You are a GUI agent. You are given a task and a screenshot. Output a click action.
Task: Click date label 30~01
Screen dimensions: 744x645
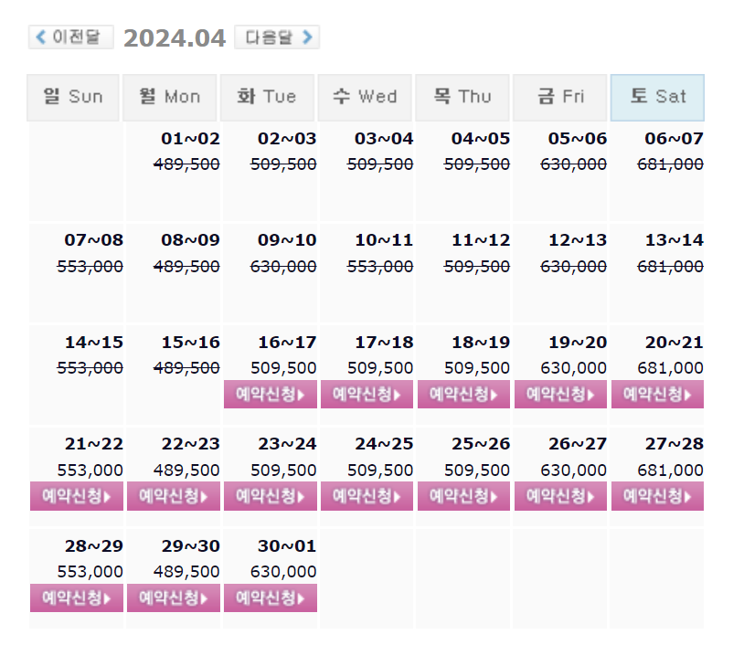coord(287,546)
